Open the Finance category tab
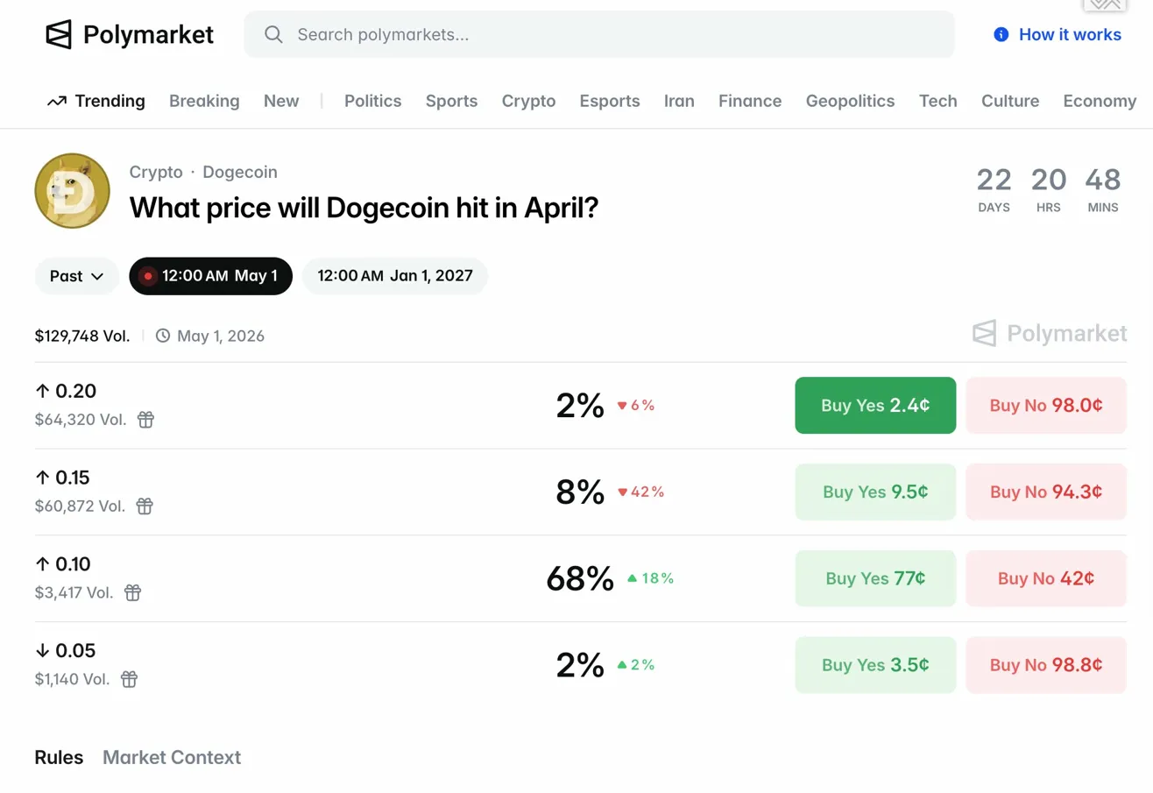This screenshot has height=793, width=1153. coord(749,100)
